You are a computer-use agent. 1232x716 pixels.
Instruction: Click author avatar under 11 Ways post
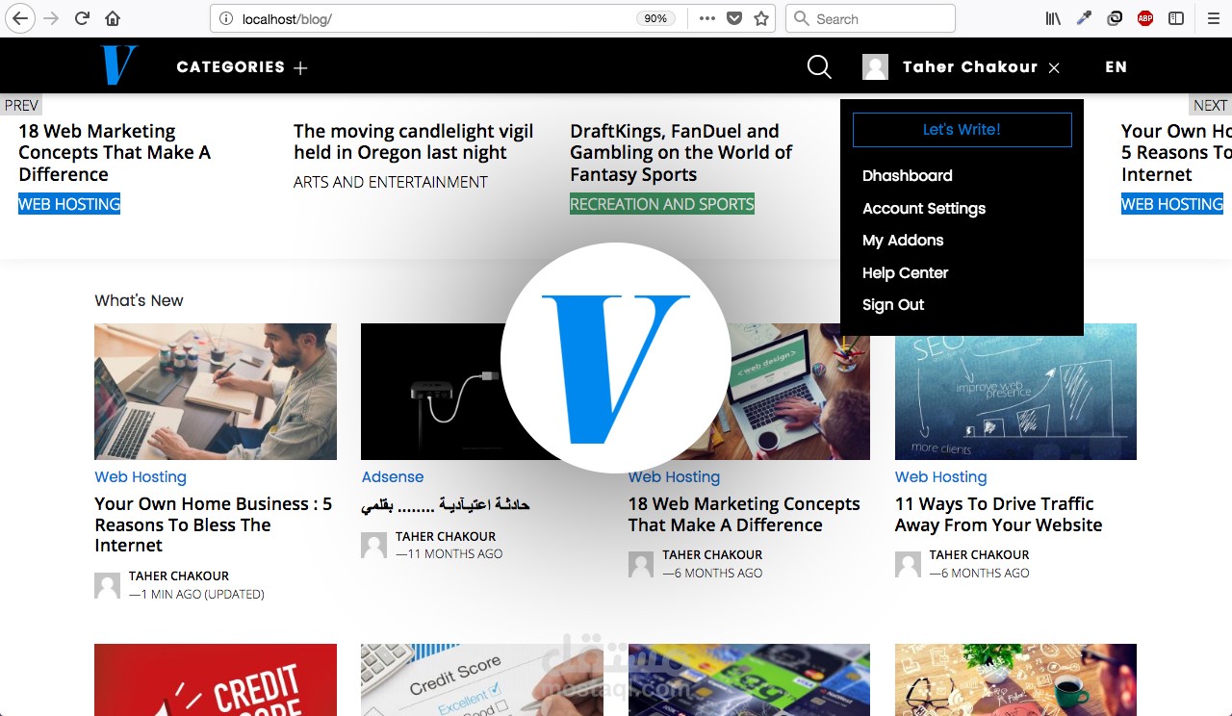point(908,564)
